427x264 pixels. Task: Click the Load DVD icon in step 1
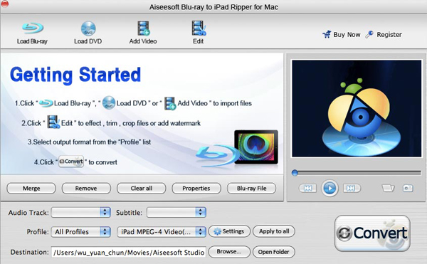click(x=109, y=102)
